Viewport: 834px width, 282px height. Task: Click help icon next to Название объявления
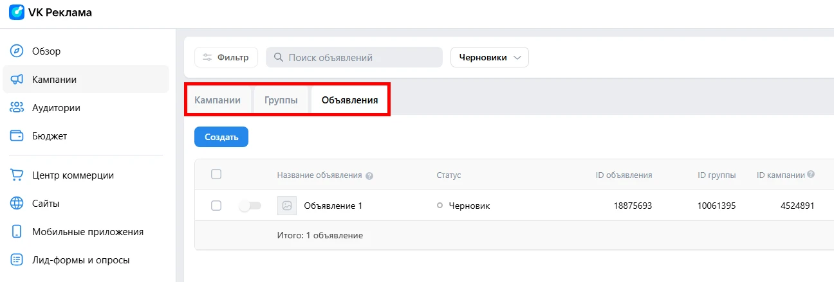pyautogui.click(x=369, y=175)
